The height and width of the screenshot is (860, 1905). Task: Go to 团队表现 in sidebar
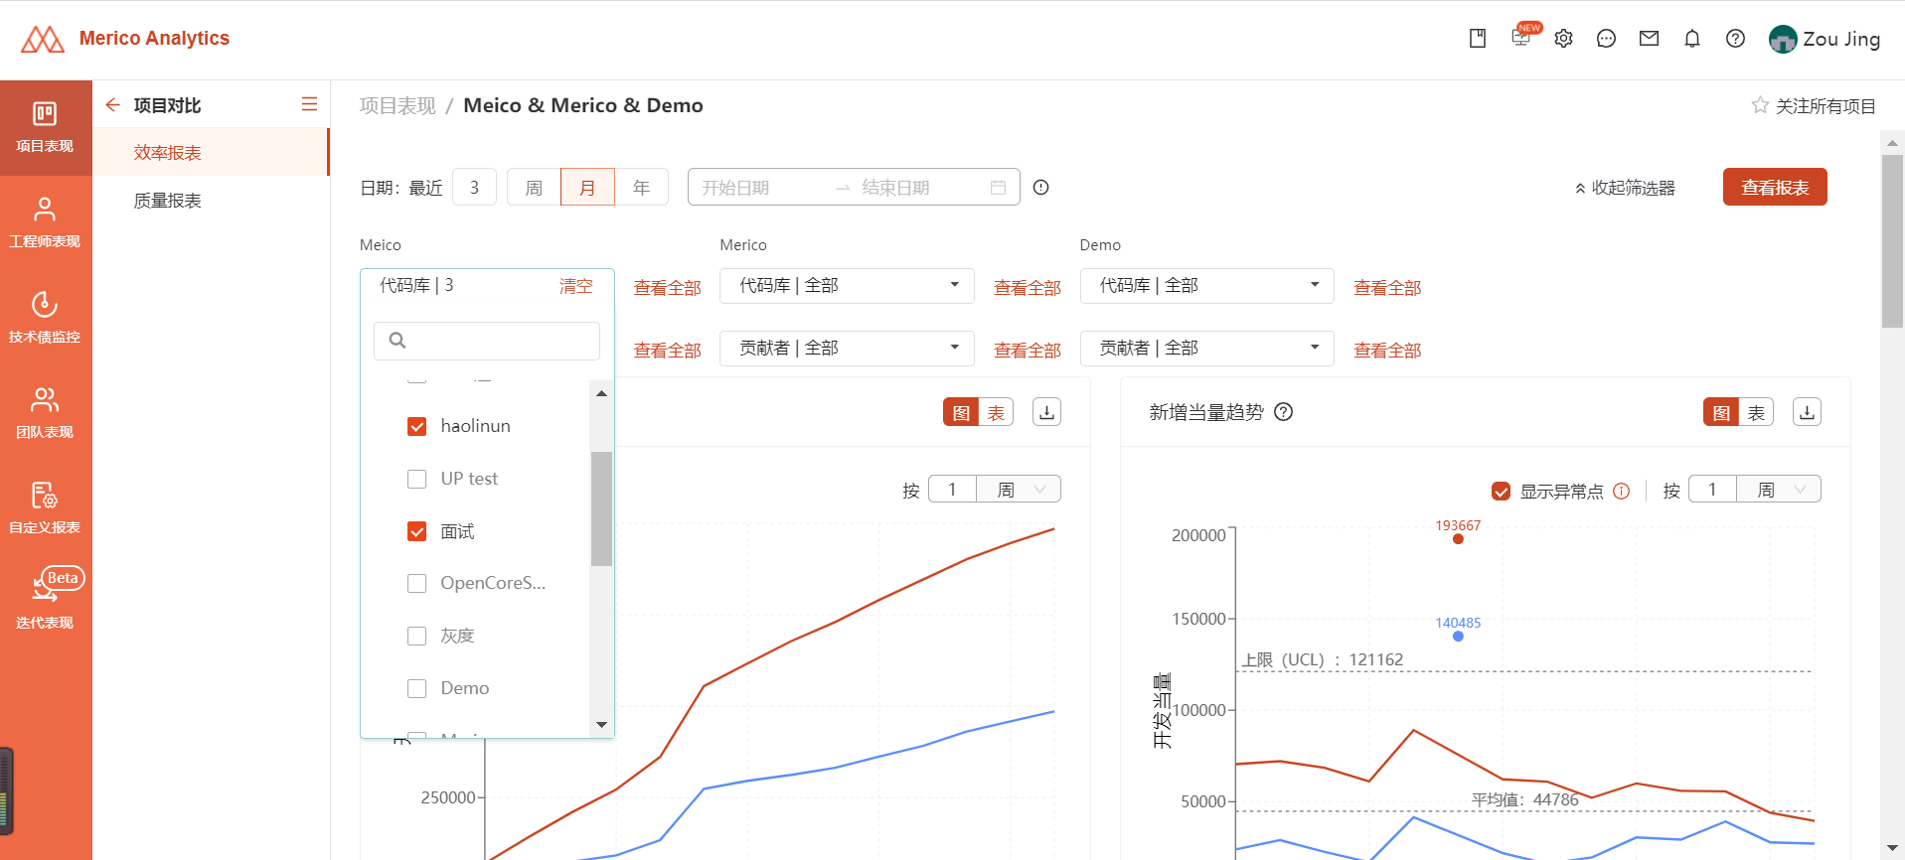tap(45, 413)
